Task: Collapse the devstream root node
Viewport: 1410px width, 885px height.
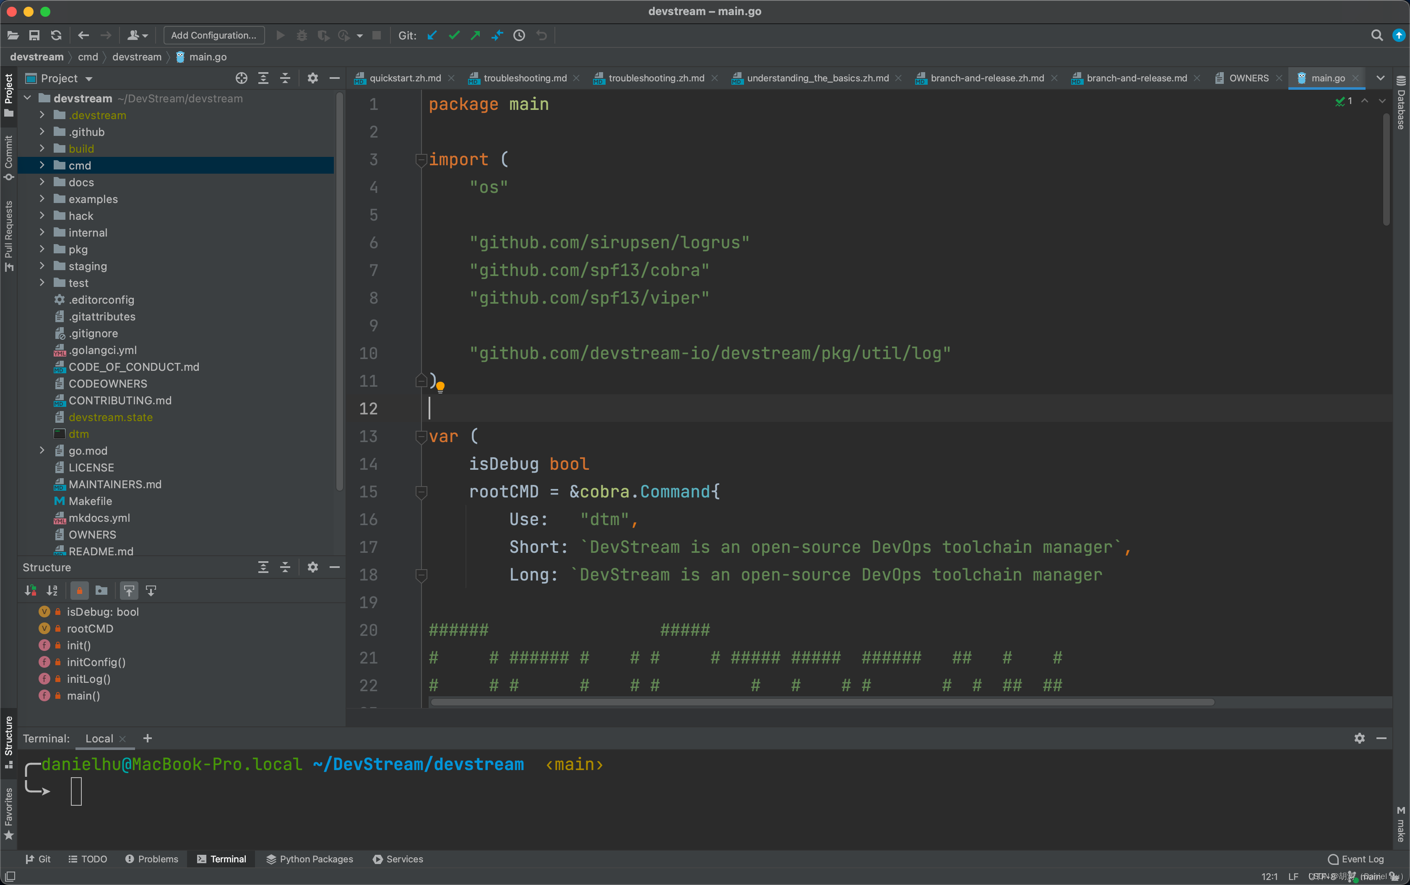Action: 27,98
